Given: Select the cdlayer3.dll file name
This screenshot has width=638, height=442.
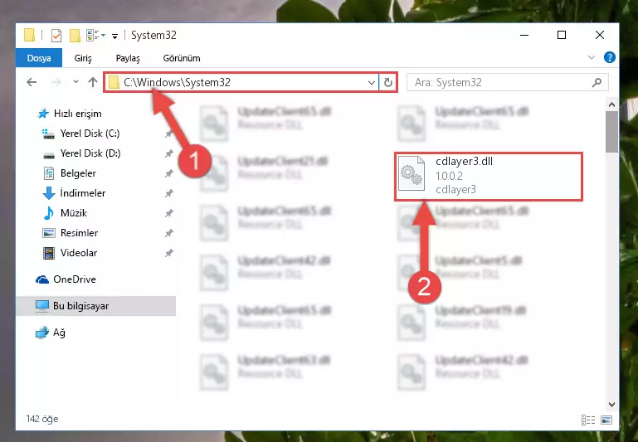Looking at the screenshot, I should click(x=464, y=162).
